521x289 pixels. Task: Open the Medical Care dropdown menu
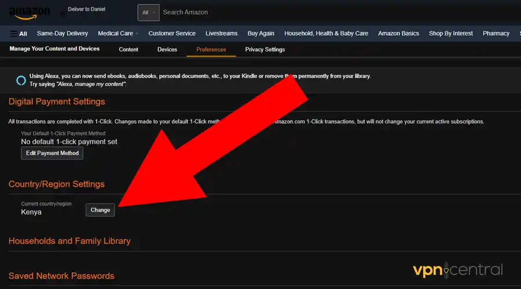118,34
